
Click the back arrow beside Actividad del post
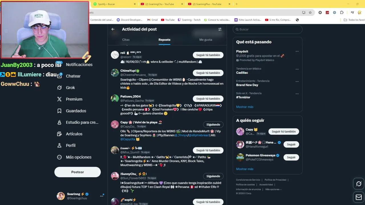[113, 29]
